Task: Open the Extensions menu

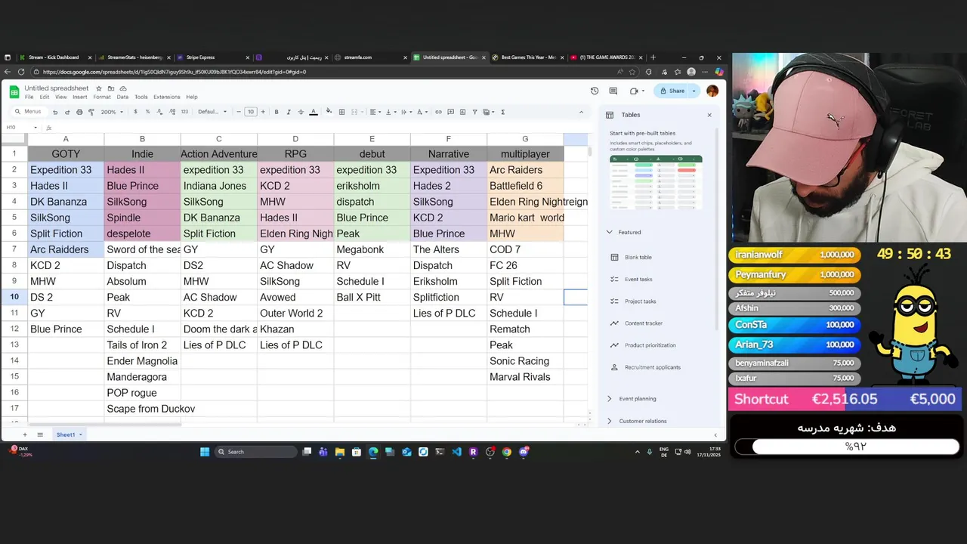Action: point(167,97)
